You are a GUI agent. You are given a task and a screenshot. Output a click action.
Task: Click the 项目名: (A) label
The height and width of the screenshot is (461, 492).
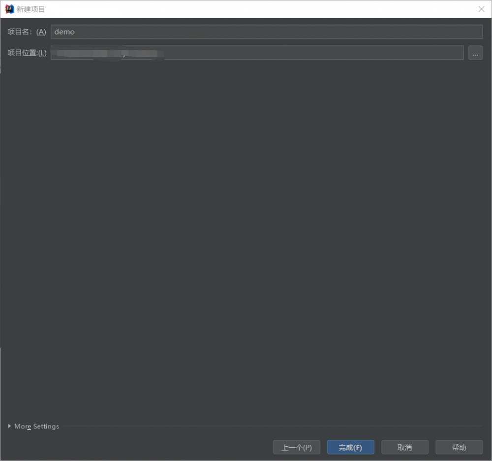26,32
